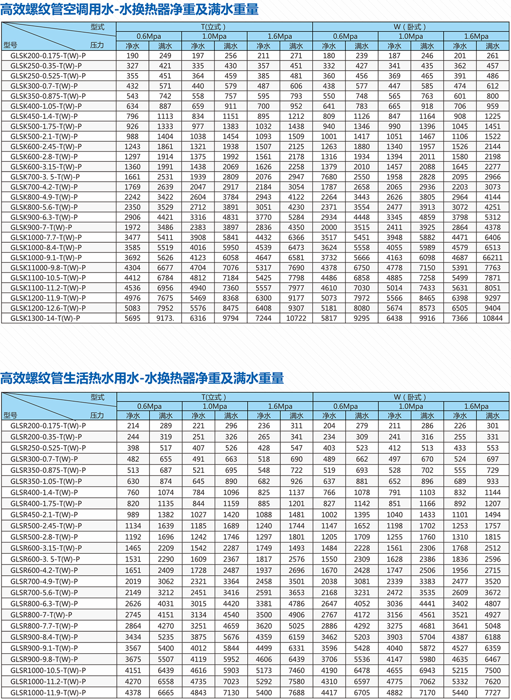
Task: Click the air-conditioning water heat exchanger title
Action: pyautogui.click(x=129, y=9)
